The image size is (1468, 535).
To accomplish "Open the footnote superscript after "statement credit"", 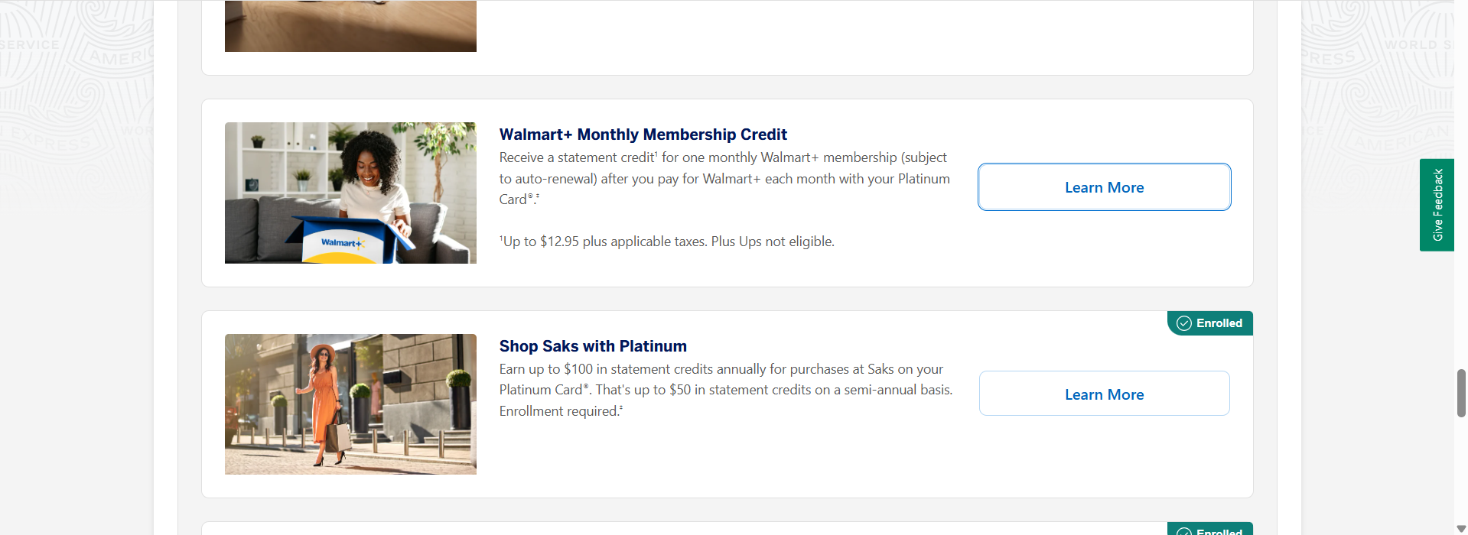I will pyautogui.click(x=656, y=153).
